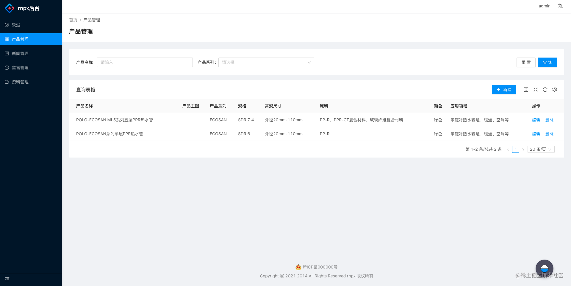Click the police badge ICP icon
Viewport: 571px width, 286px height.
(298, 267)
